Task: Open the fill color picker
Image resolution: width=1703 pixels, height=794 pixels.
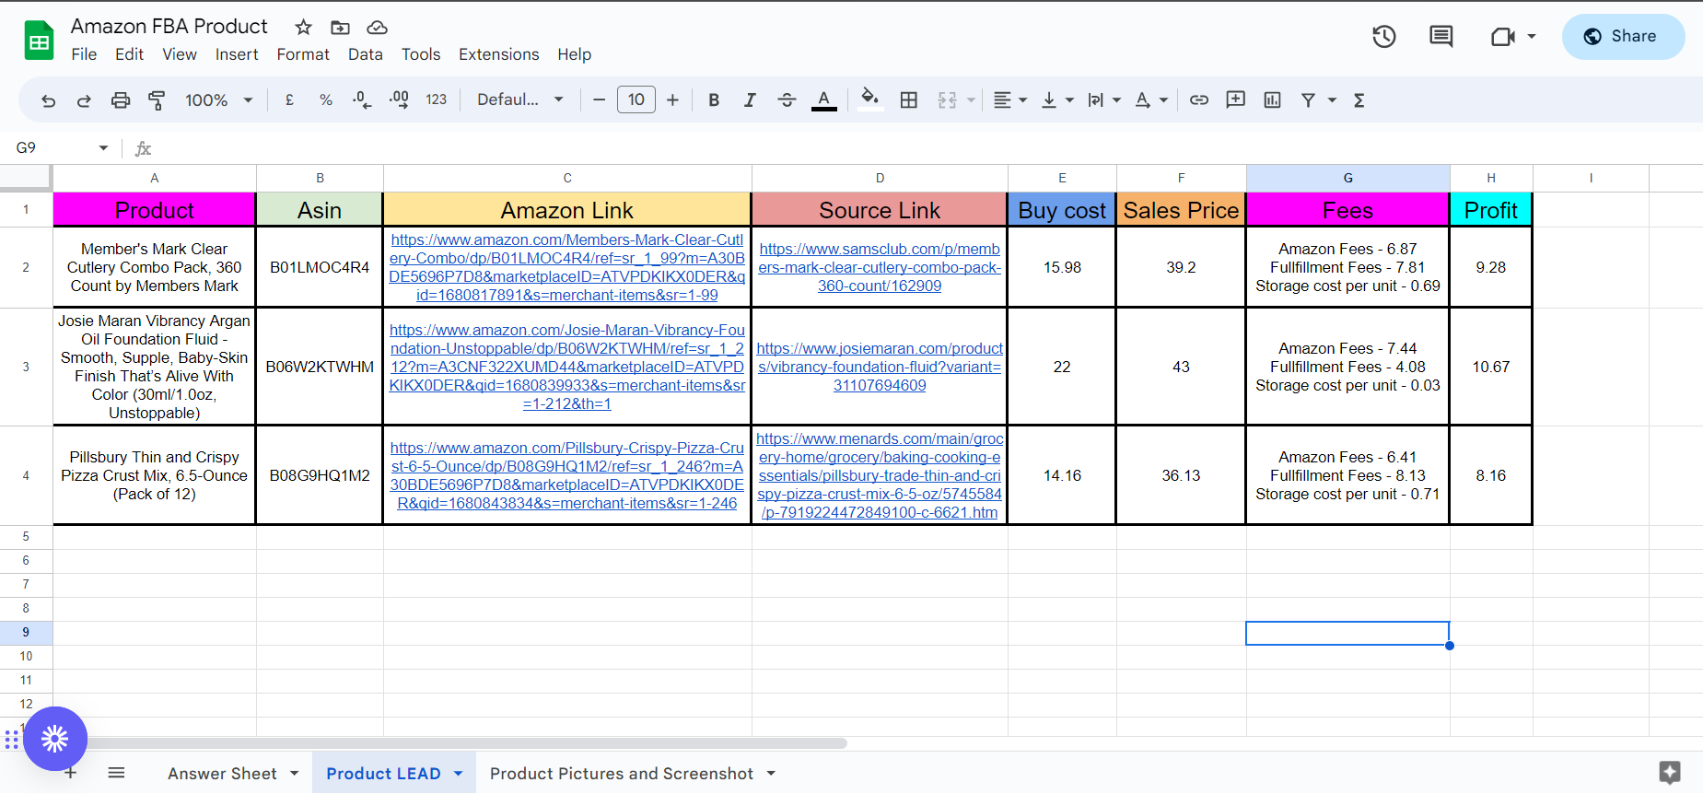Action: tap(869, 99)
